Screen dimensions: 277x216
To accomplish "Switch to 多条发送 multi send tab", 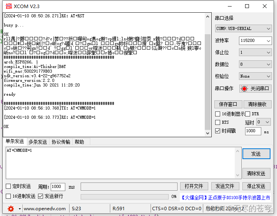I will (38, 142).
